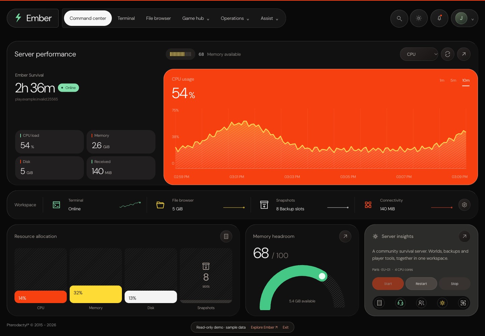The width and height of the screenshot is (485, 336).
Task: Switch to the Terminal tab
Action: (x=126, y=18)
